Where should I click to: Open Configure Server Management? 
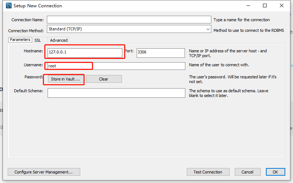coord(44,172)
